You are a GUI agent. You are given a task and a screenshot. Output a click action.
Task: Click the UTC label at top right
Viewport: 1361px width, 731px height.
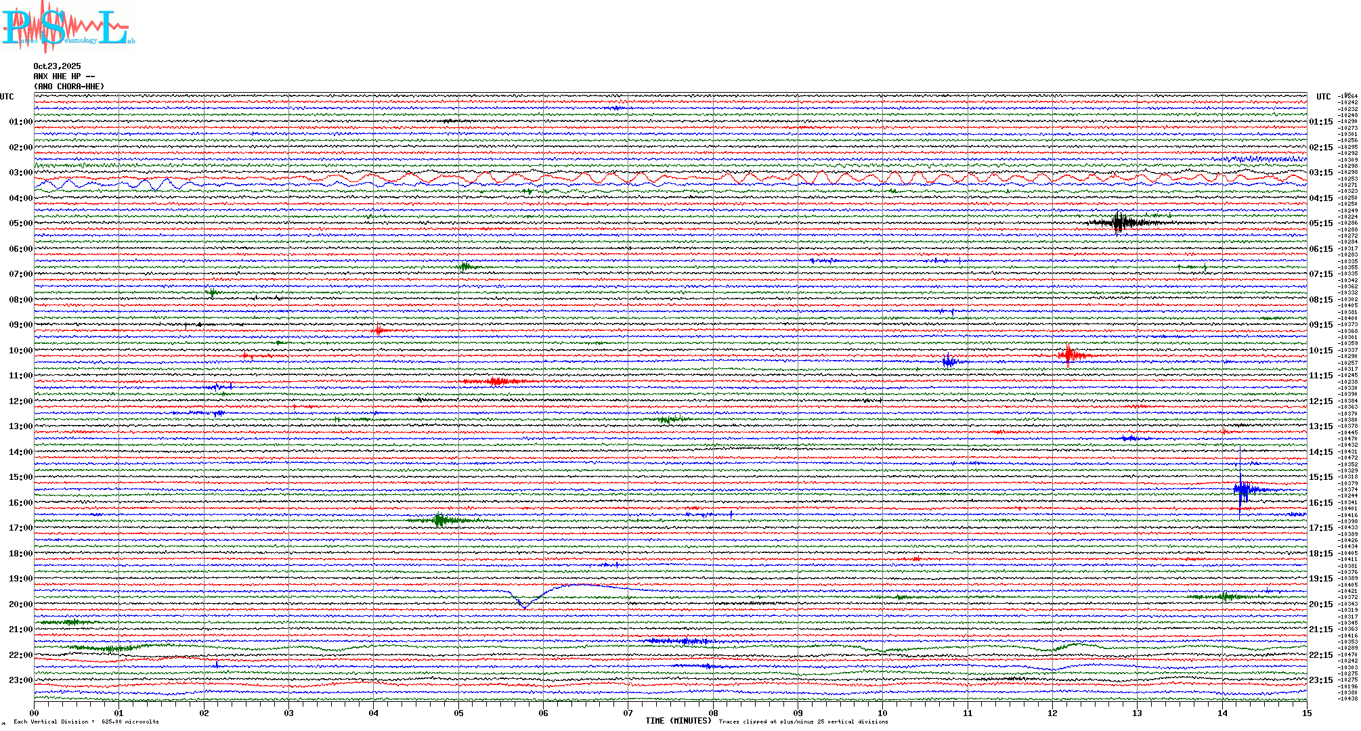coord(1323,97)
